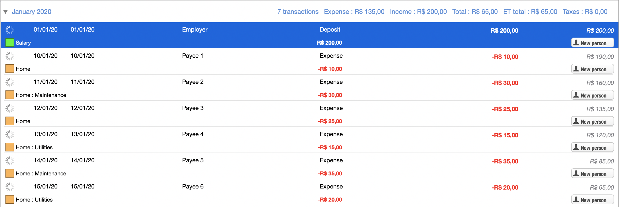Click the status icon for Payee 6 transaction

pyautogui.click(x=10, y=187)
